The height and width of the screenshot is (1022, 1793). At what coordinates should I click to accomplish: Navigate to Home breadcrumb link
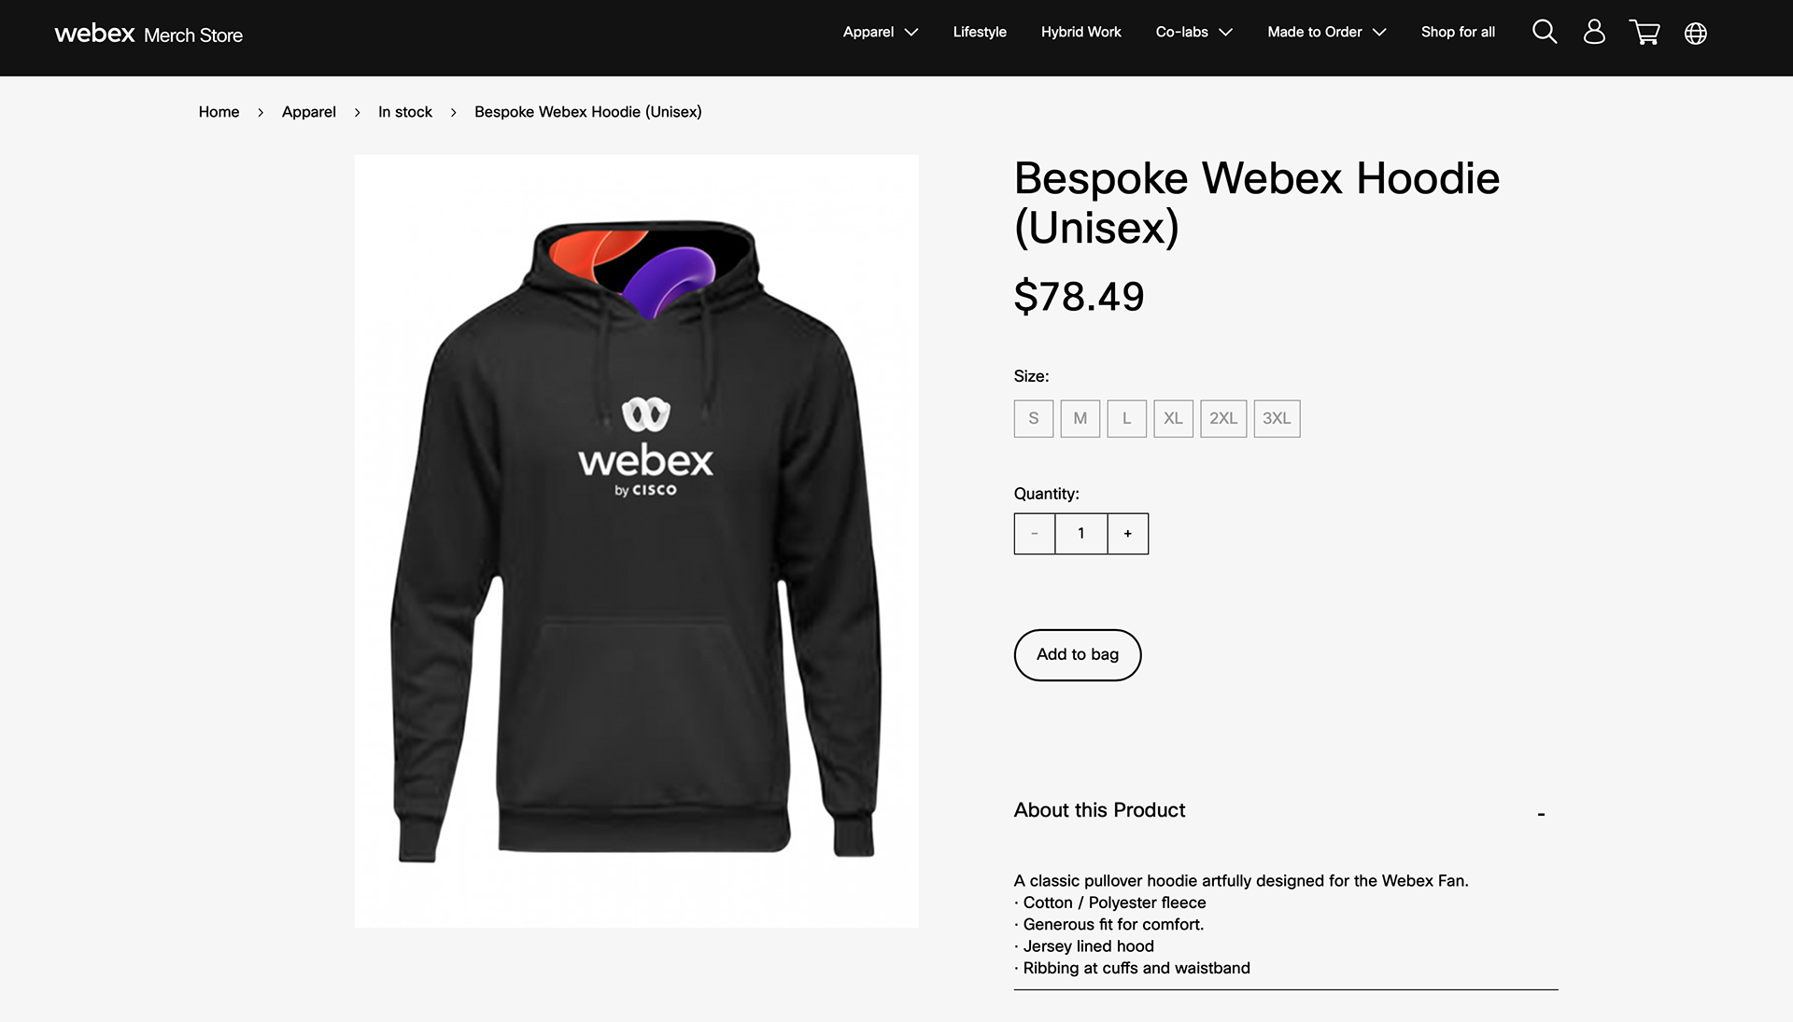(219, 112)
